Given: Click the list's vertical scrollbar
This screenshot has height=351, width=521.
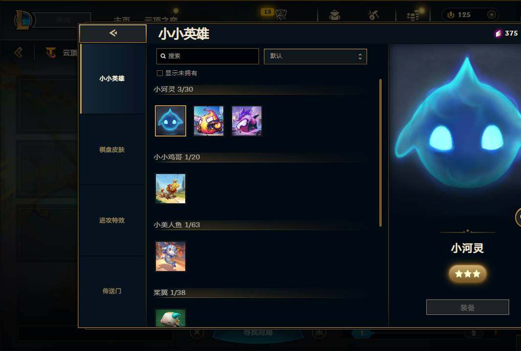Looking at the screenshot, I should click(x=380, y=153).
